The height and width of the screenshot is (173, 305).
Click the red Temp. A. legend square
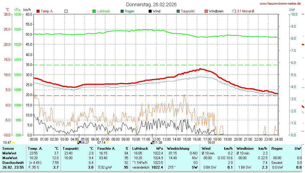[x=38, y=11]
